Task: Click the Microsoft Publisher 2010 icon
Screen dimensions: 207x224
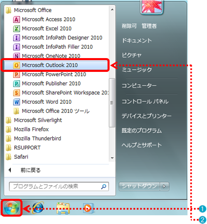Action: pos(16,84)
